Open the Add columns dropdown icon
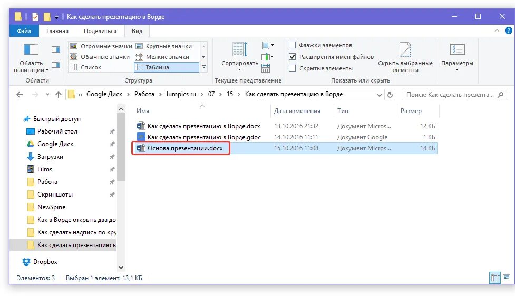The width and height of the screenshot is (515, 296). [268, 57]
